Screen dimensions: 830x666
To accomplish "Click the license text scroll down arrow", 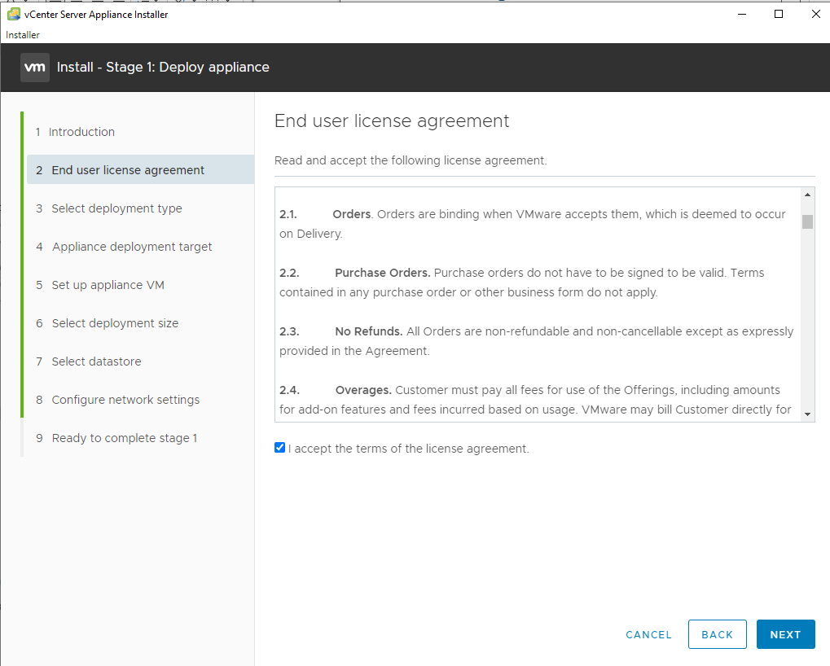I will [807, 414].
